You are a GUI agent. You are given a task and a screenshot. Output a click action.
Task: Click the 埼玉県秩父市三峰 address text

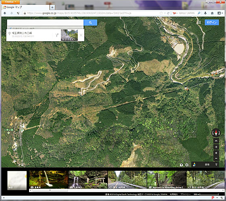pos(22,33)
